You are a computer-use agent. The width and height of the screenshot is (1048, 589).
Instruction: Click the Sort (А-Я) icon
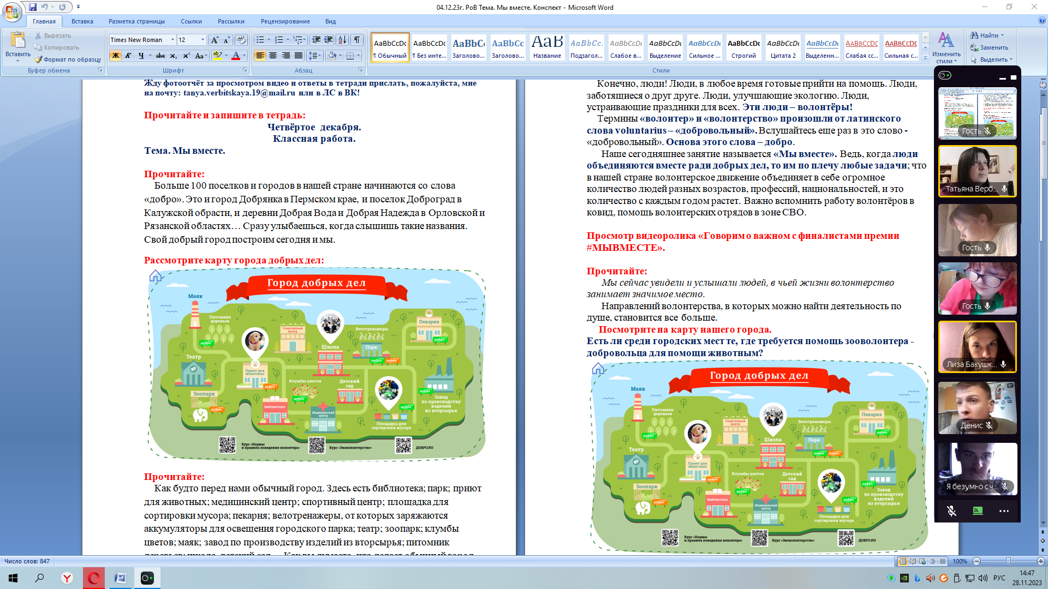click(342, 40)
